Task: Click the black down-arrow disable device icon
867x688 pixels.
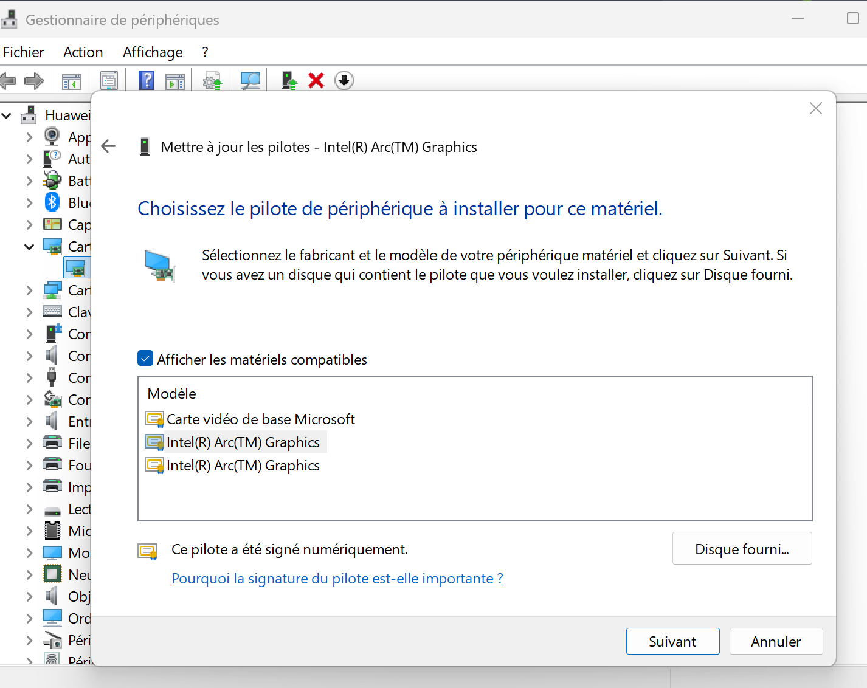Action: point(344,80)
